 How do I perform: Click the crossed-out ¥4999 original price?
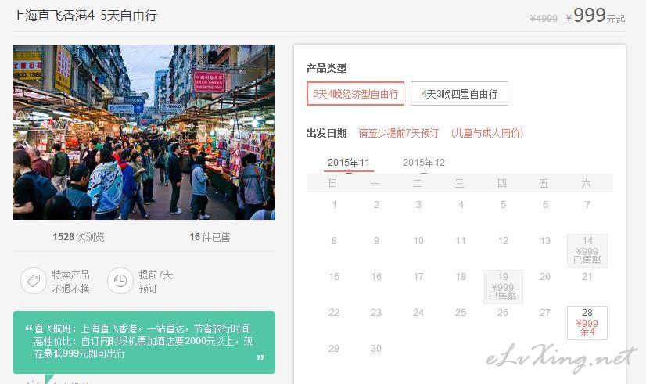544,19
